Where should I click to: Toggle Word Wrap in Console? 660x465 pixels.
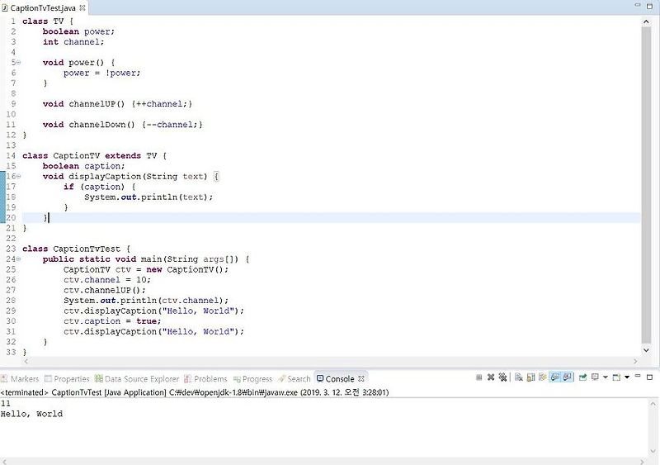tap(543, 377)
